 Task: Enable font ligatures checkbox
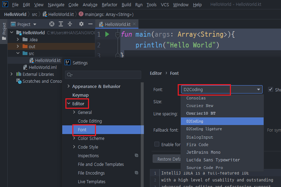(157, 144)
